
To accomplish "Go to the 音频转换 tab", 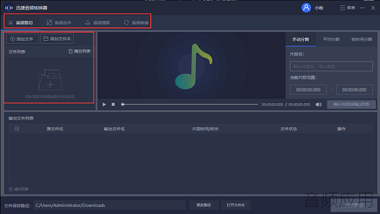I will pyautogui.click(x=136, y=23).
